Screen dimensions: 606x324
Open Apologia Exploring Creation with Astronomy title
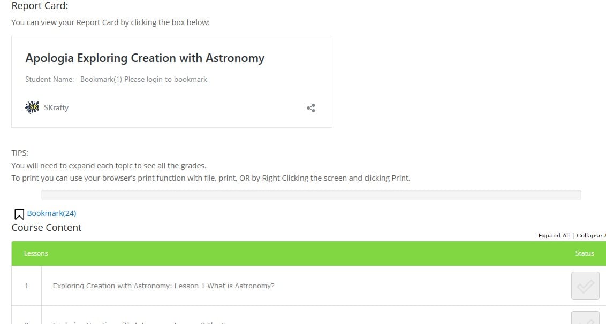click(x=145, y=58)
